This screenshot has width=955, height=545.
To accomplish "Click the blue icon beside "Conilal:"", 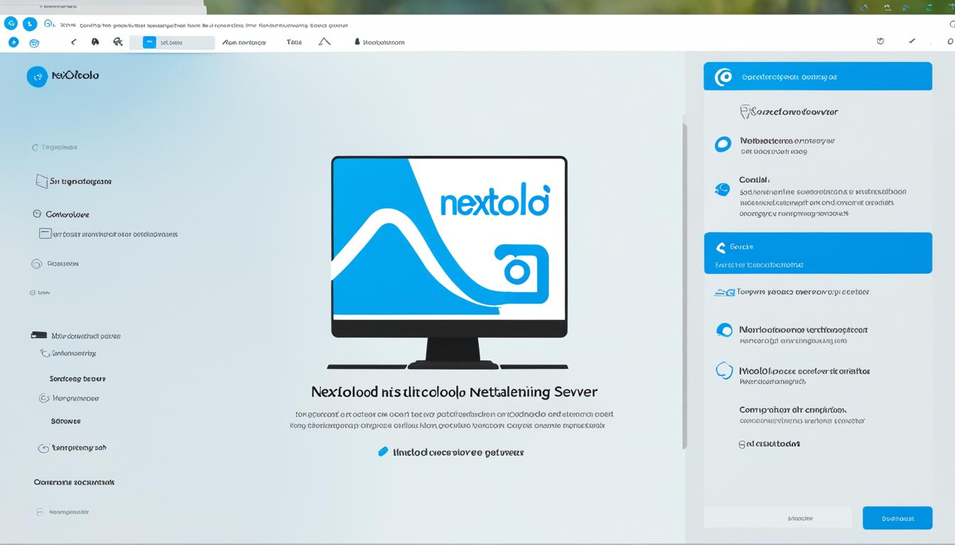I will 722,189.
